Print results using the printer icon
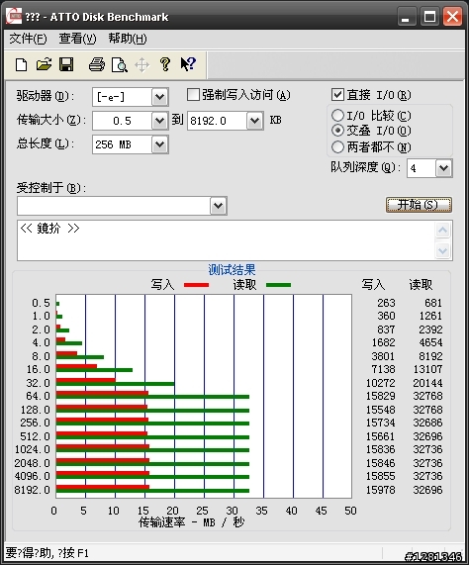The image size is (469, 565). [x=97, y=65]
